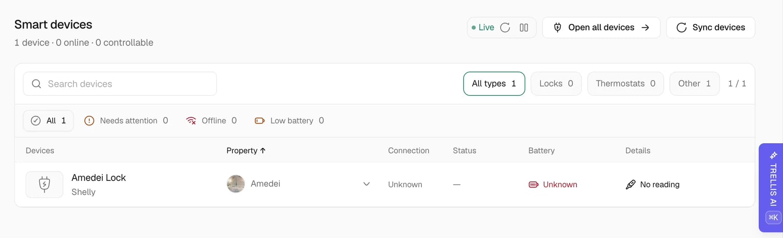Click the refresh icon beside Live
The width and height of the screenshot is (783, 238).
pos(505,27)
